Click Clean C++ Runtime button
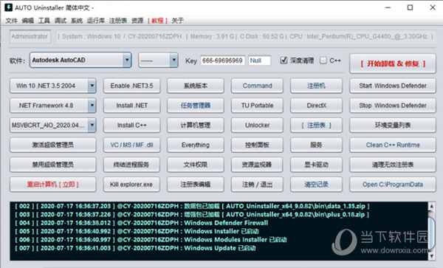Viewport: 443px width, 268px height. (x=393, y=145)
